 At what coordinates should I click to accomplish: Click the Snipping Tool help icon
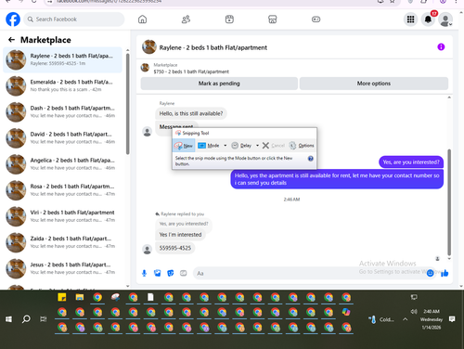pyautogui.click(x=311, y=159)
